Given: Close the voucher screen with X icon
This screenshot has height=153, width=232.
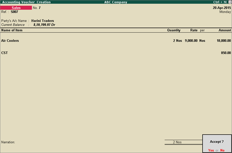Looking at the screenshot, I should click(x=229, y=2).
